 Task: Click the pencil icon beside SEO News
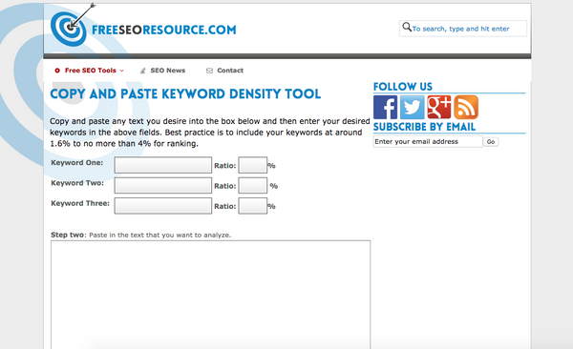(143, 71)
